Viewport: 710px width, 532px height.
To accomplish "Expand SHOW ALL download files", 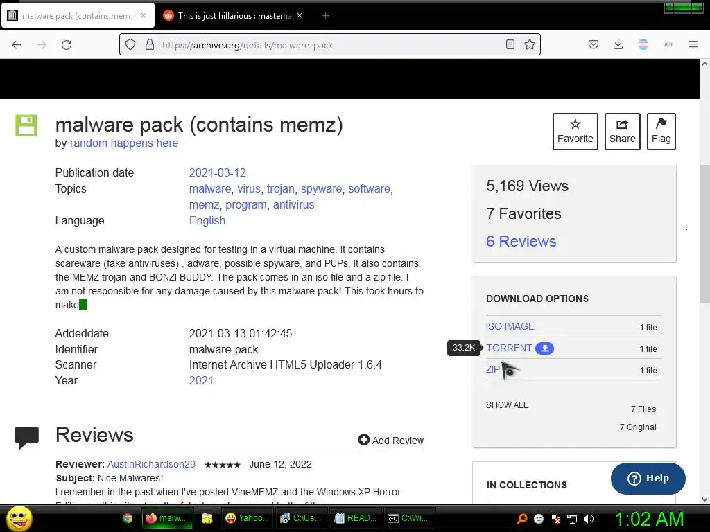I will pos(507,405).
